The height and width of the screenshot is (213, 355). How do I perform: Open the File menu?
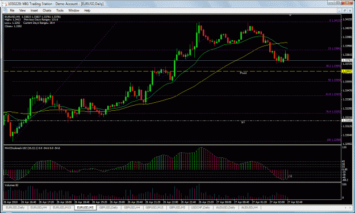pyautogui.click(x=12, y=10)
